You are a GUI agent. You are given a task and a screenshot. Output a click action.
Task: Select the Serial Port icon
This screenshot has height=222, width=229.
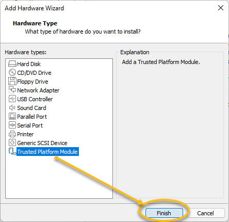click(12, 125)
